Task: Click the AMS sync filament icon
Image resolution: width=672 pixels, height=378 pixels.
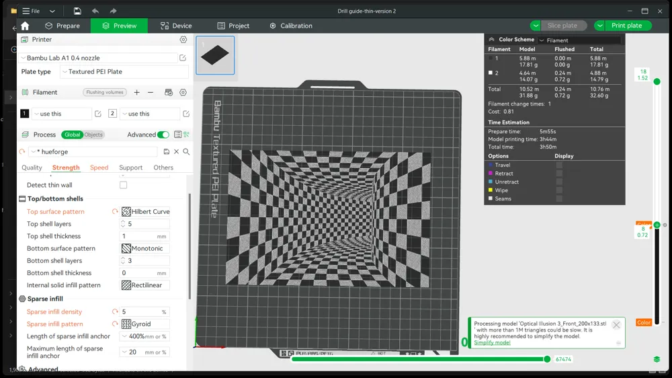Action: (x=169, y=92)
